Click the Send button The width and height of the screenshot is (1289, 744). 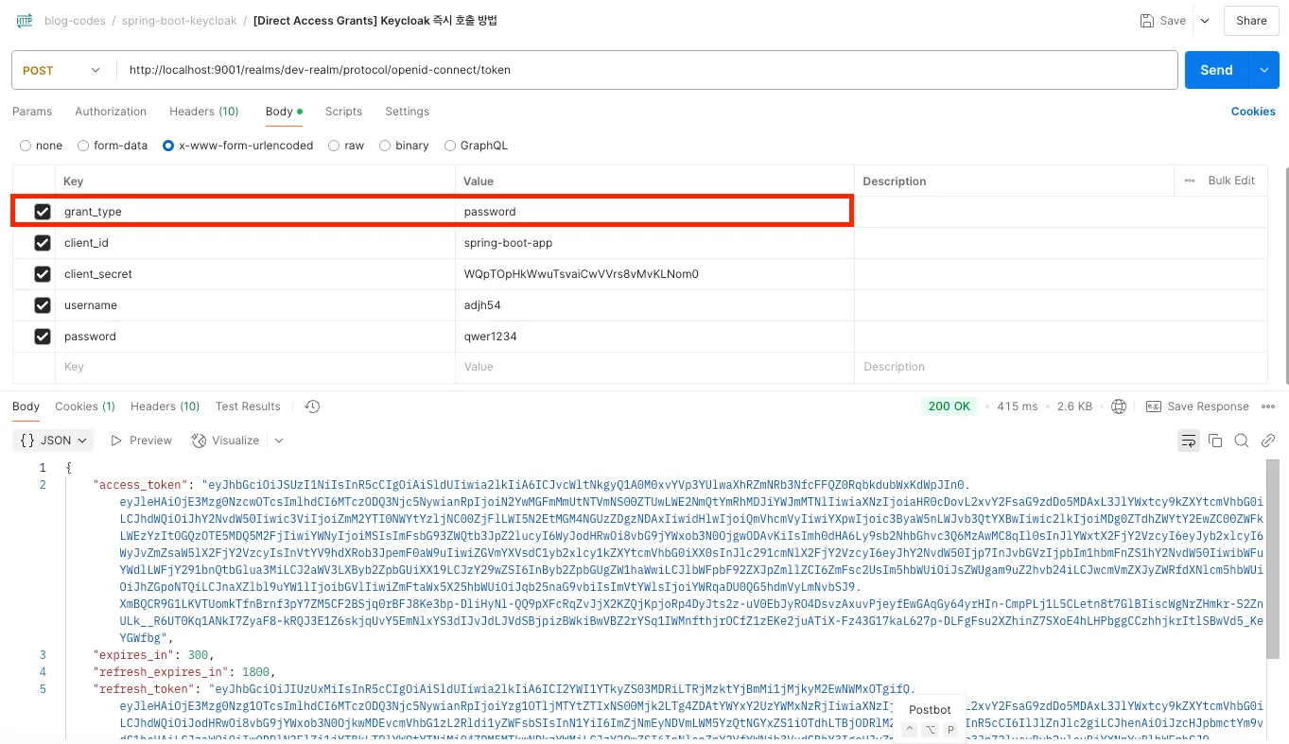click(1216, 70)
